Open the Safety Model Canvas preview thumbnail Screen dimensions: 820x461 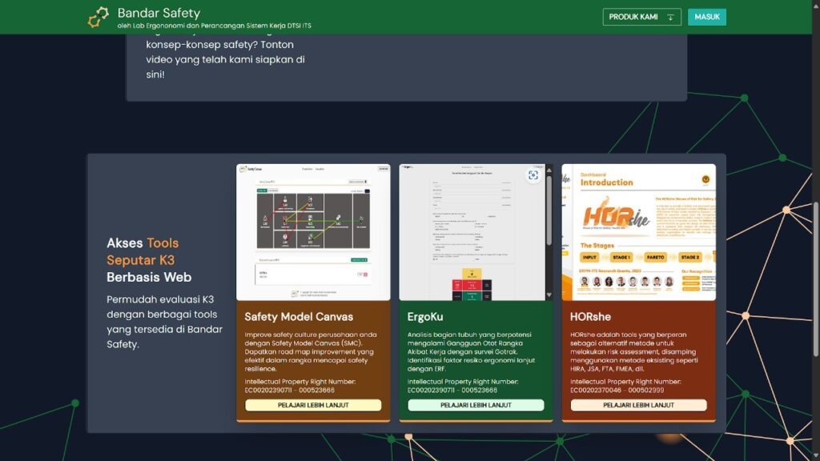[313, 232]
